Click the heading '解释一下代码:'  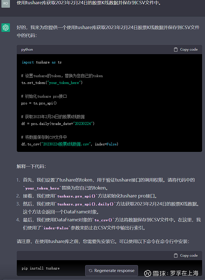(31, 166)
